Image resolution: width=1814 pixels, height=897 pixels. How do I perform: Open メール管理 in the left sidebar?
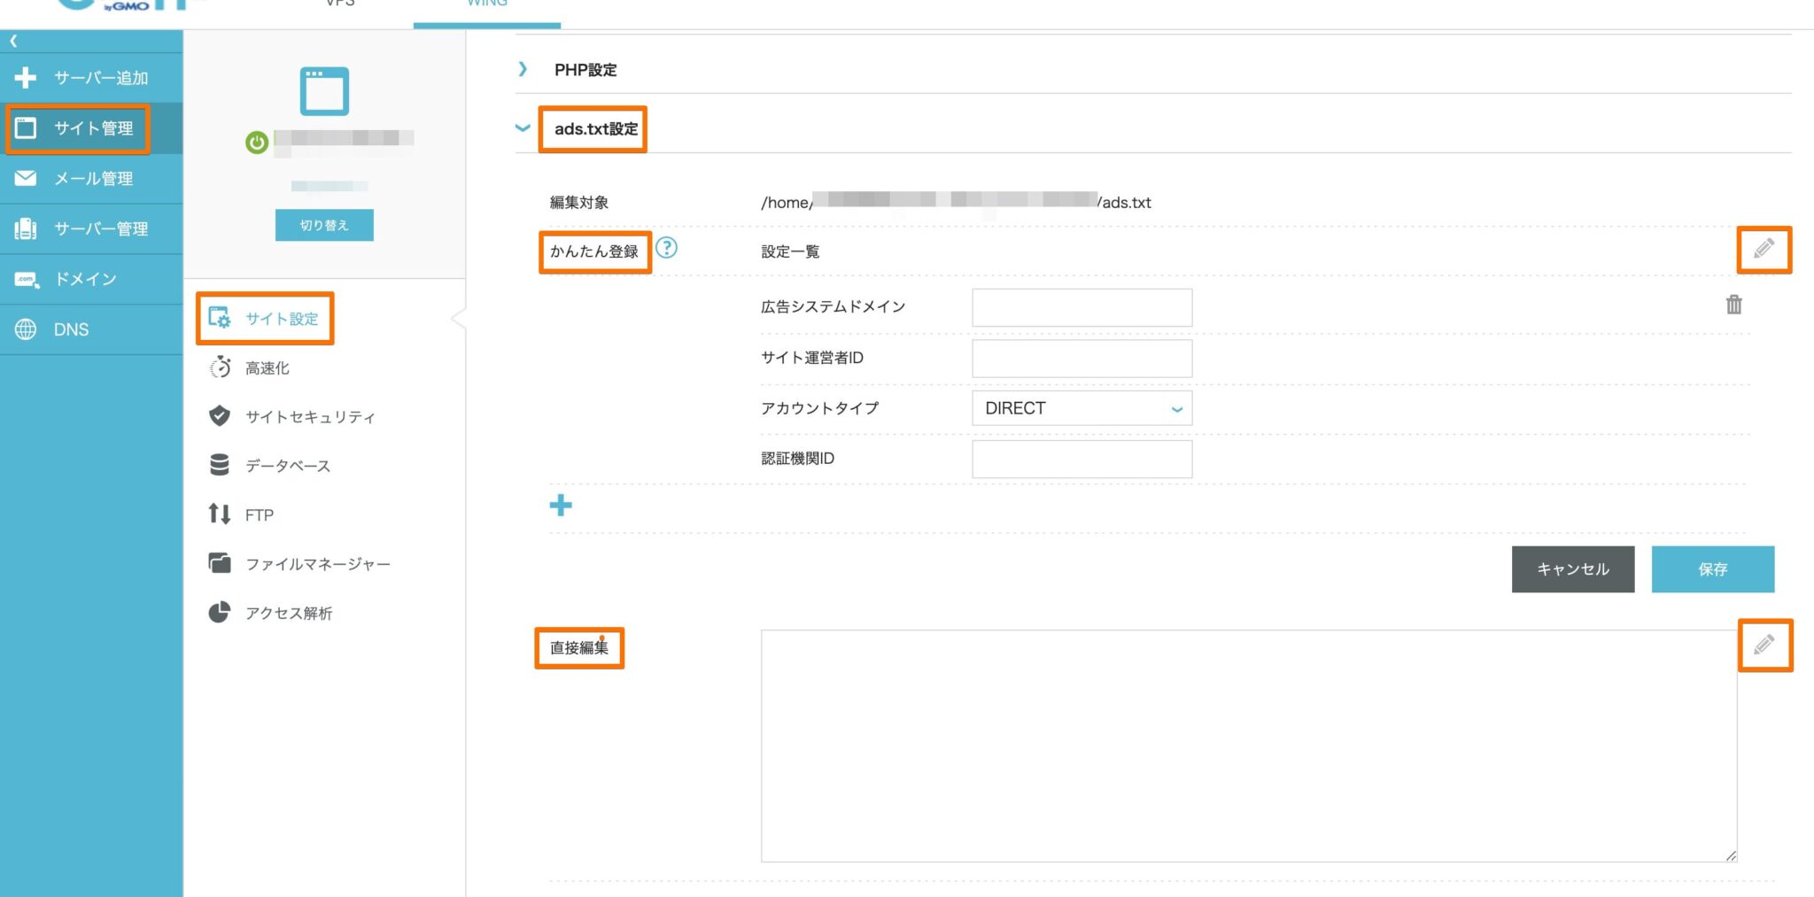[x=93, y=178]
